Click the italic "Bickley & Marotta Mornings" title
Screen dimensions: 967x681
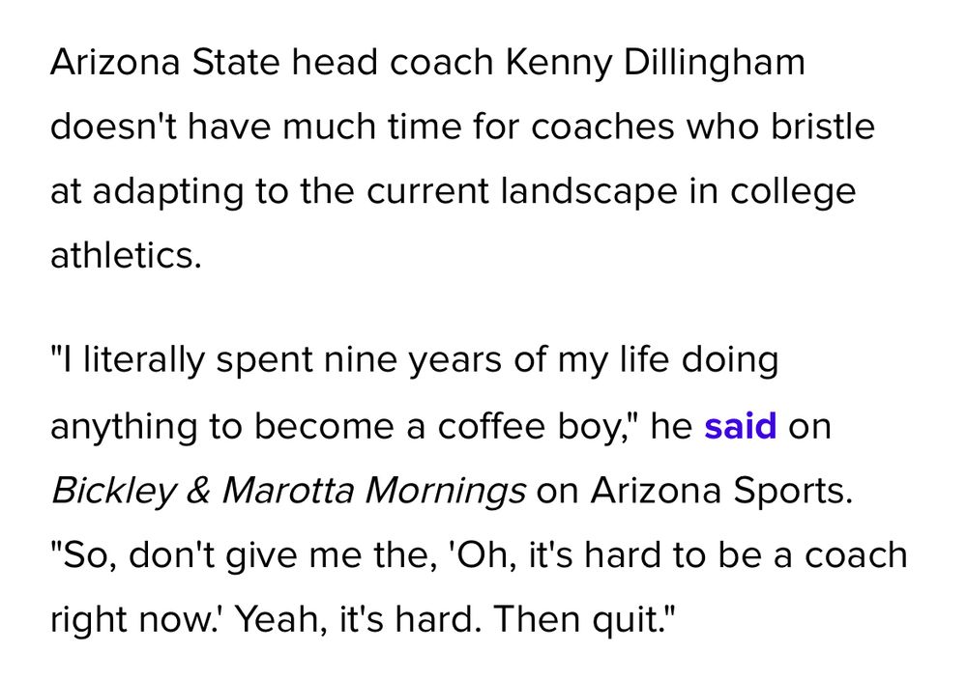[288, 493]
